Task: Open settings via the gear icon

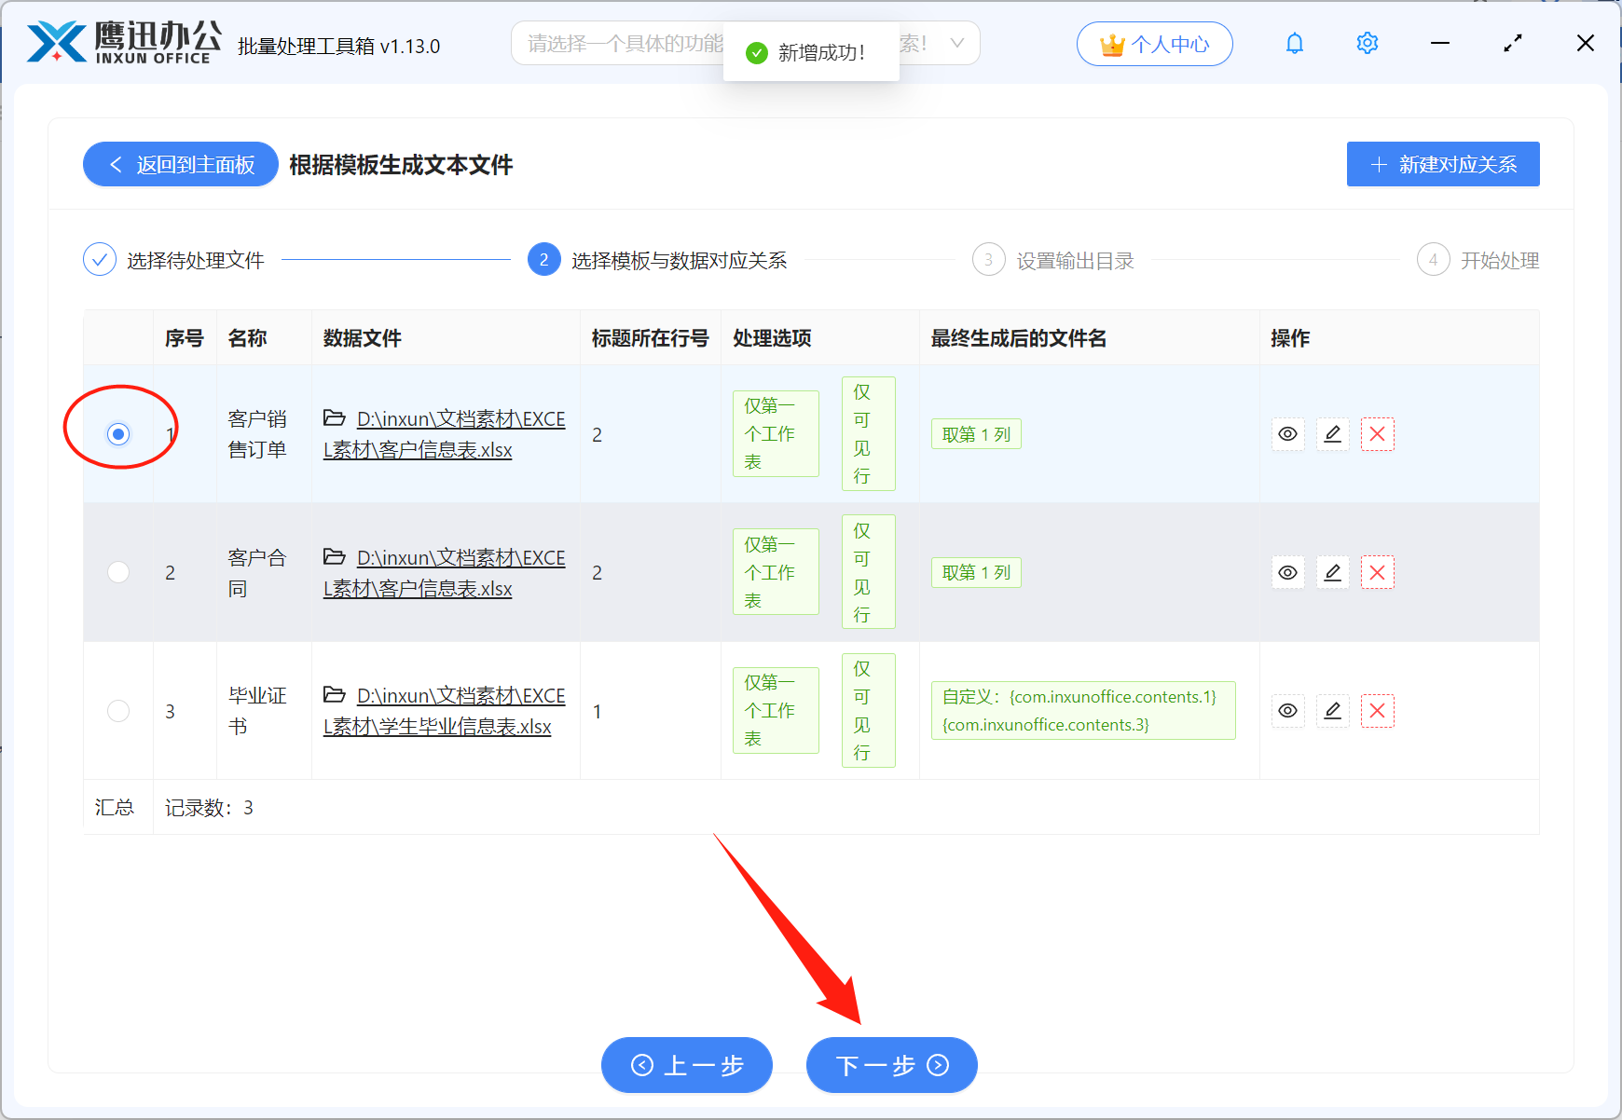Action: click(1367, 44)
